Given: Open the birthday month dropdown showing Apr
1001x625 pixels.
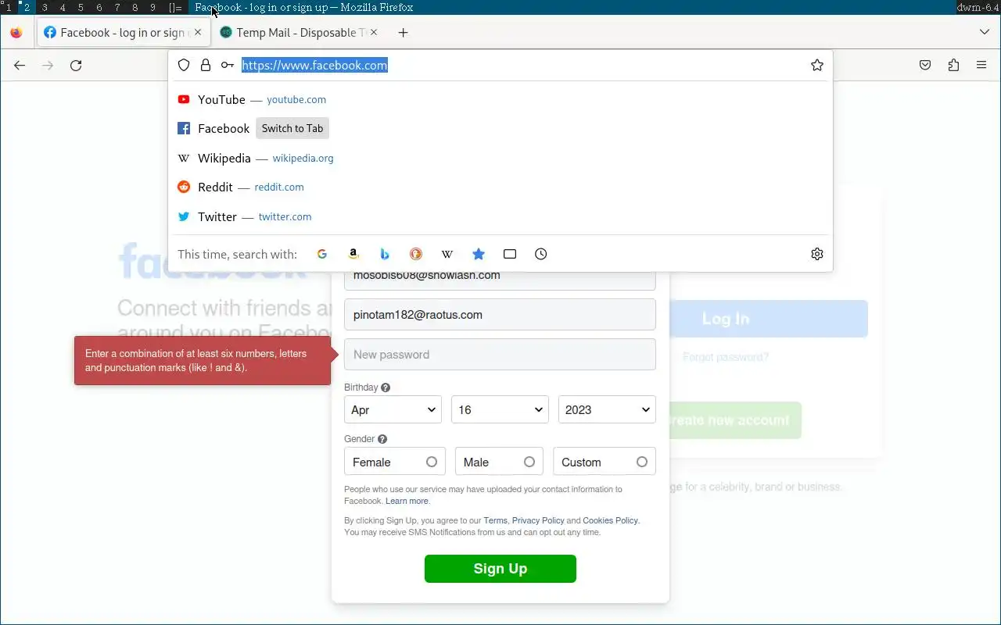Looking at the screenshot, I should 393,409.
